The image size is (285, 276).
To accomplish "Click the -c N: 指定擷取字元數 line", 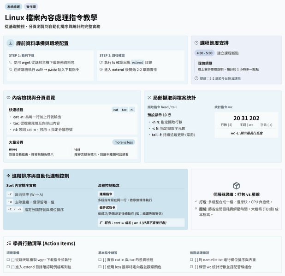I will point(168,129).
